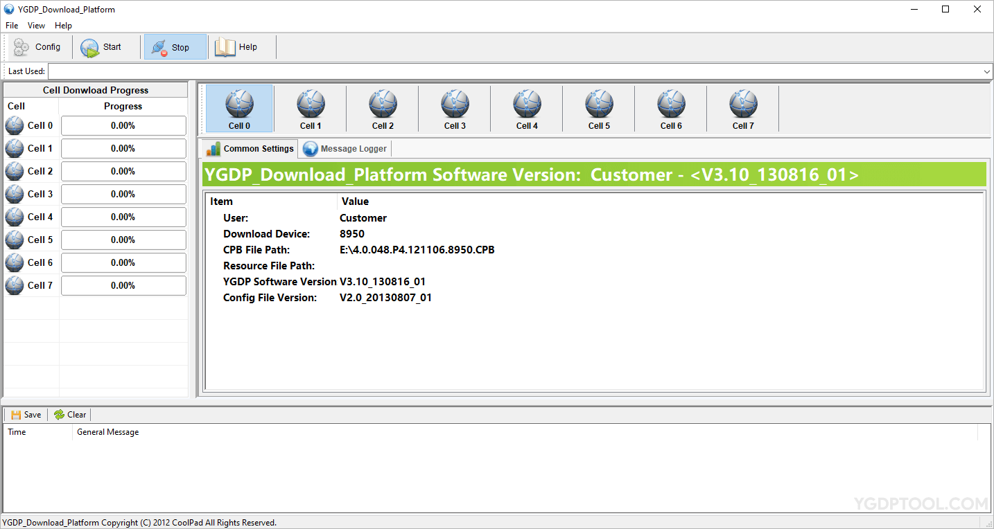This screenshot has width=994, height=529.
Task: Select the Cell 0 globe icon tab
Action: point(239,109)
